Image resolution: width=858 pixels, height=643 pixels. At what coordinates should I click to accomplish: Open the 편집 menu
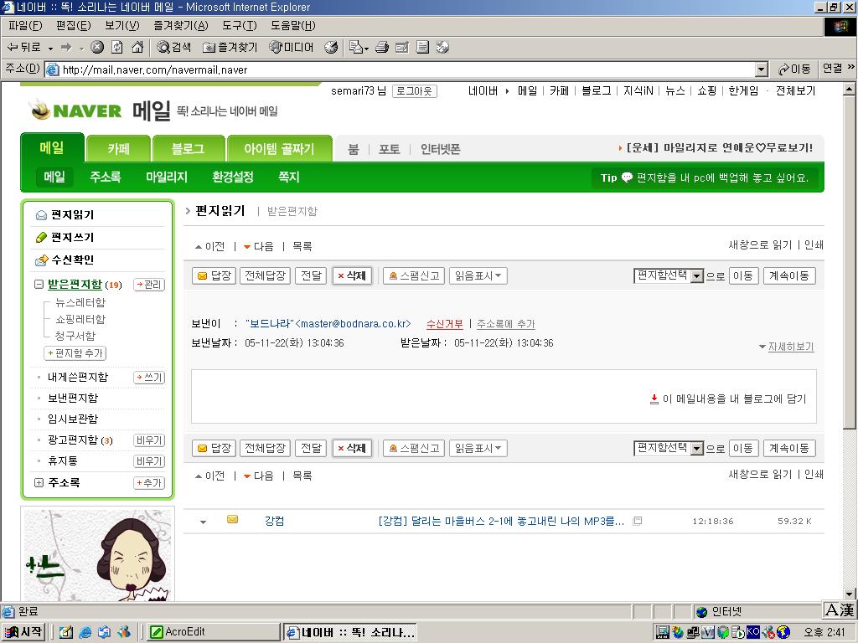(74, 26)
